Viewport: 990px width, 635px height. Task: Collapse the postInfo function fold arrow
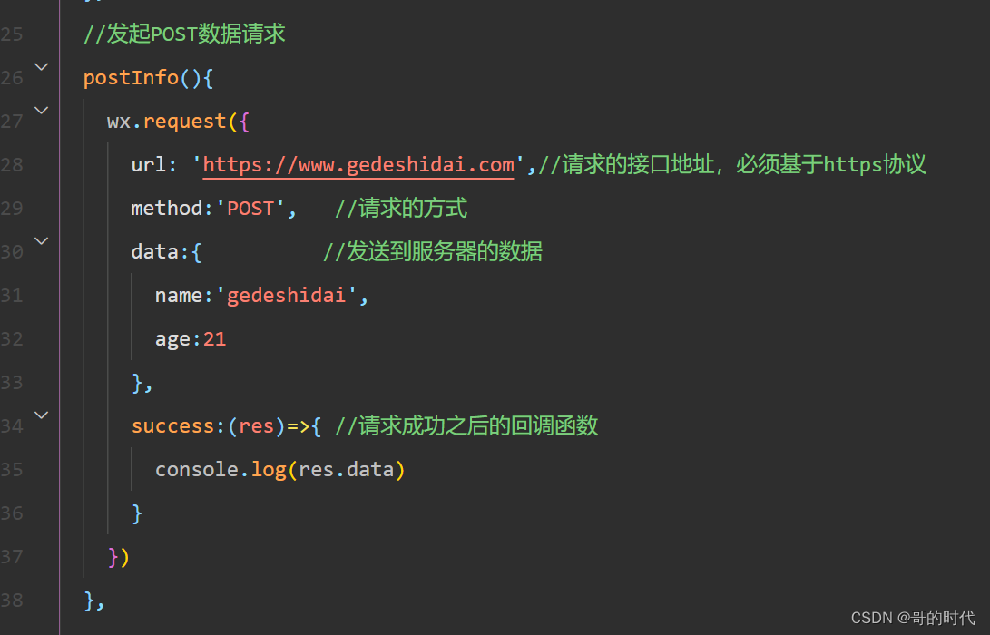tap(41, 67)
